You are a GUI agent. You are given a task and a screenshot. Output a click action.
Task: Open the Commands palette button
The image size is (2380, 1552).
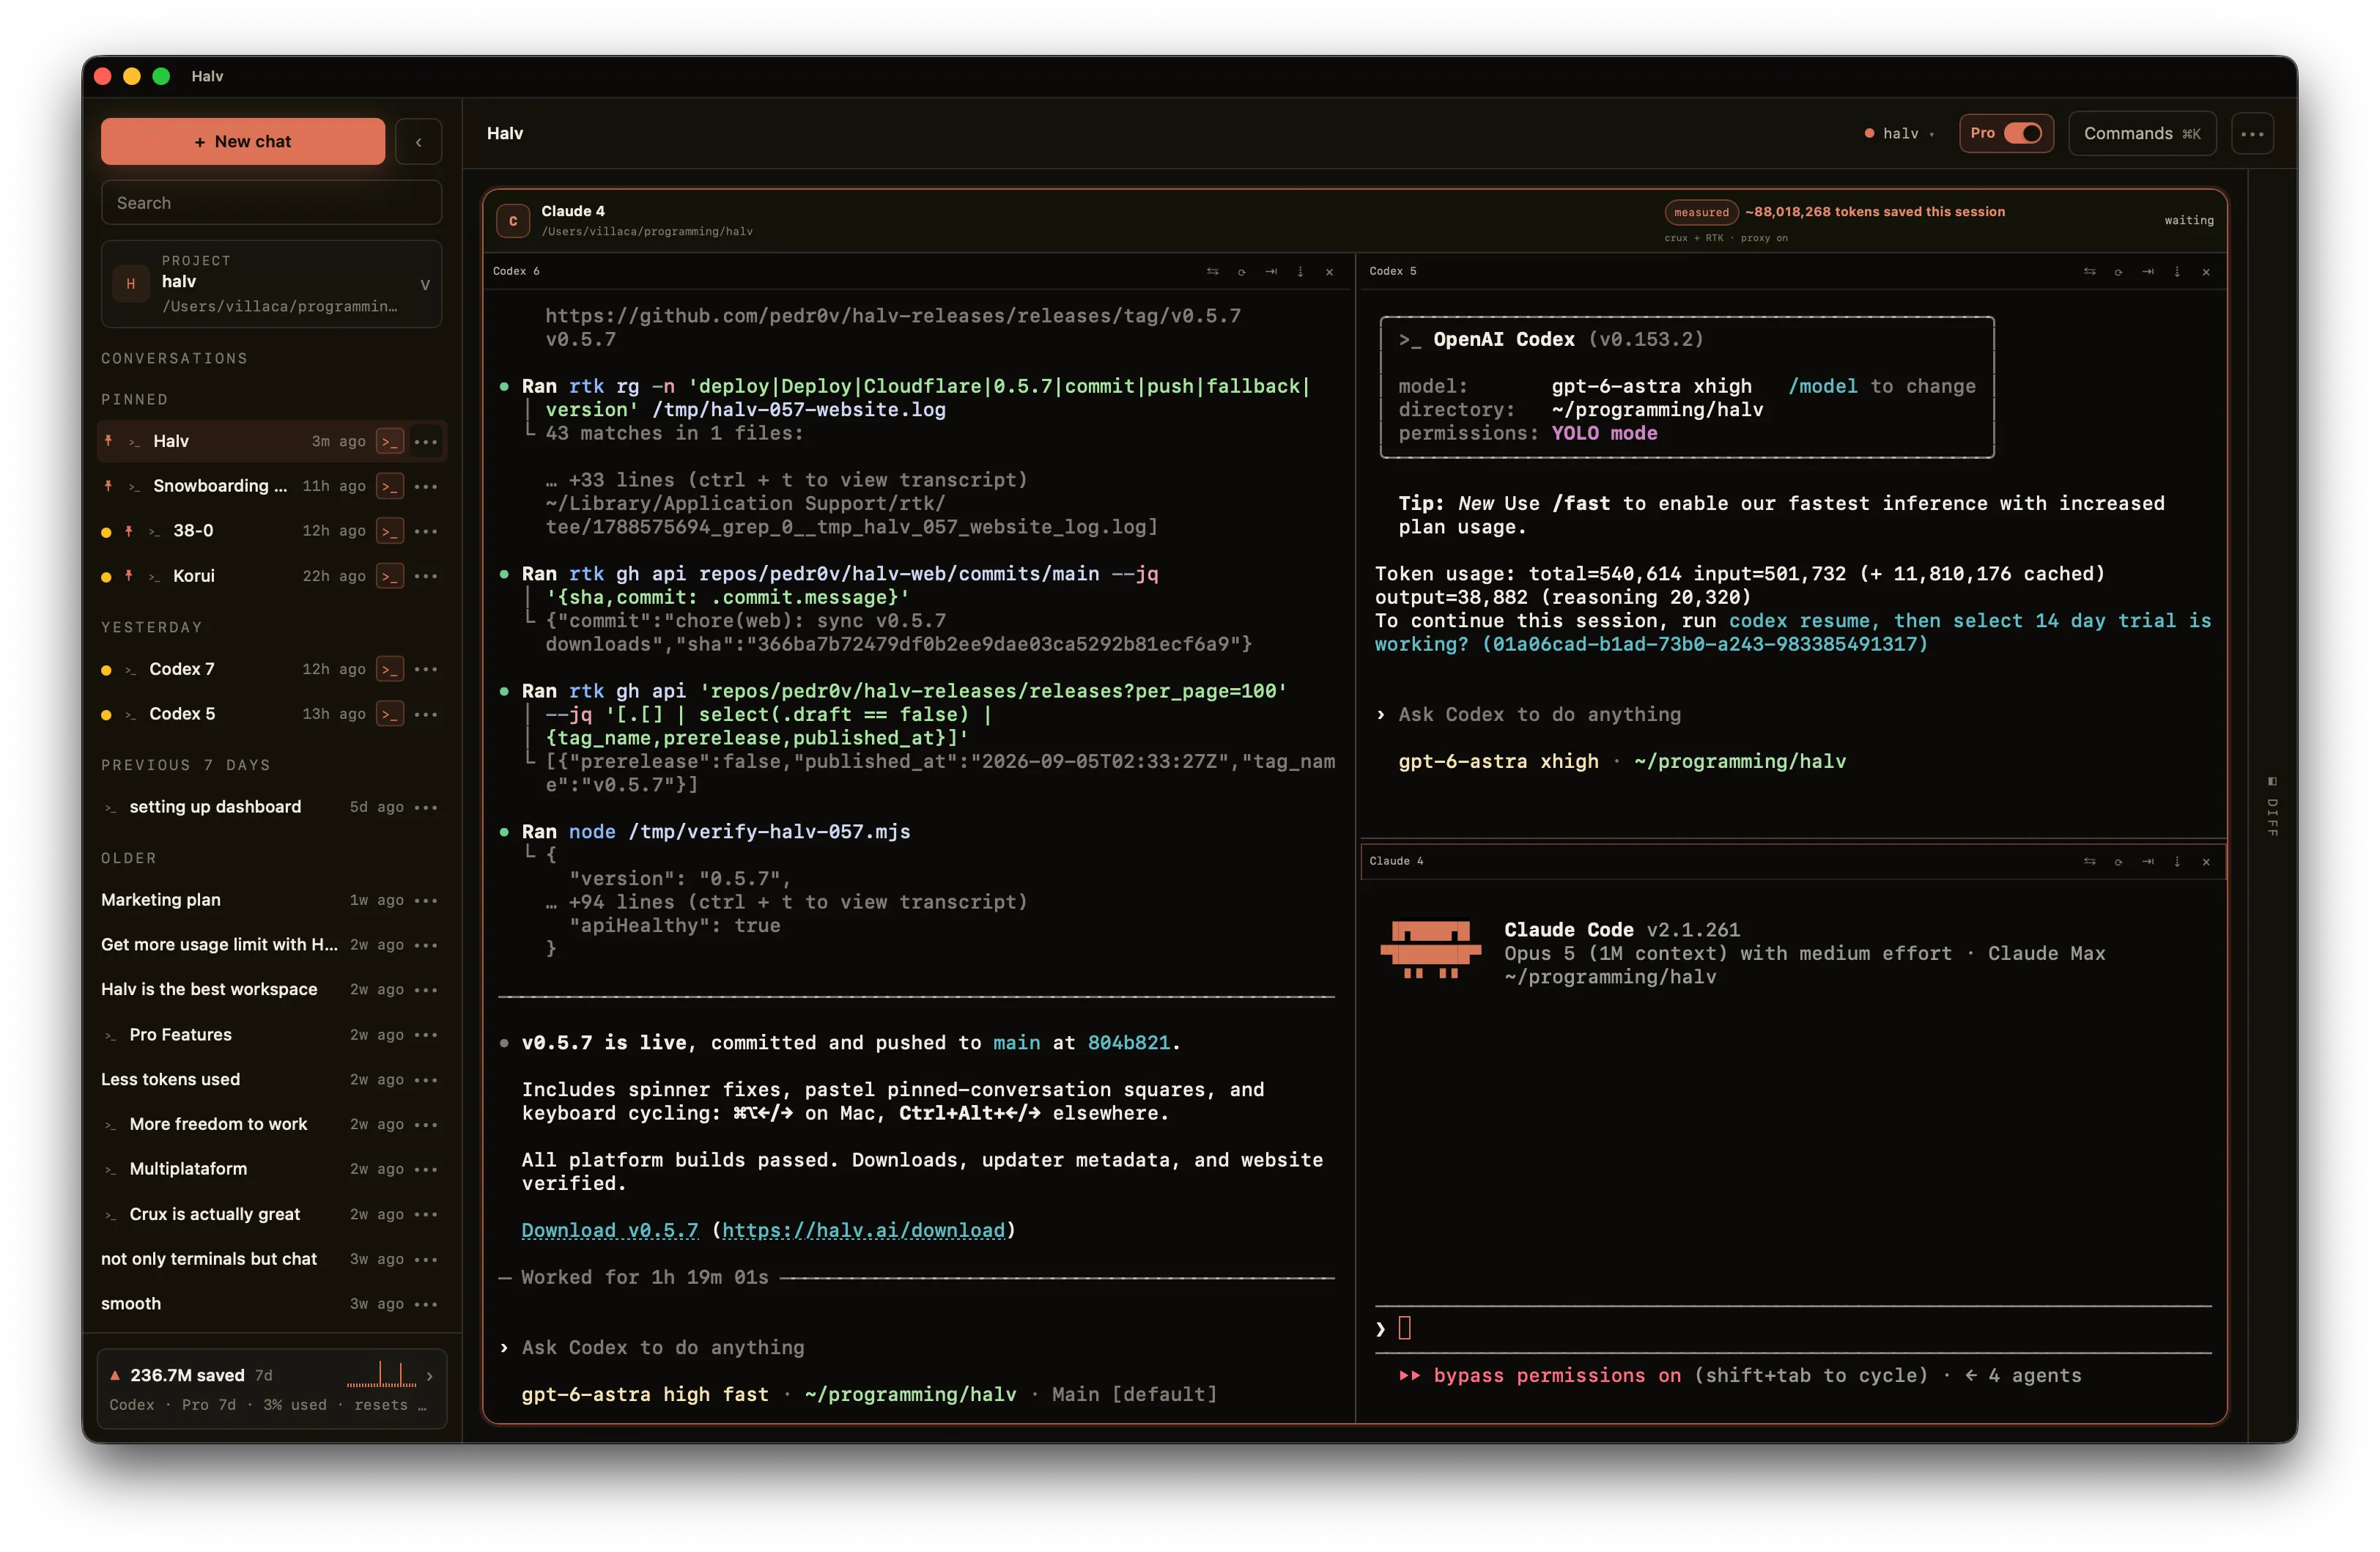click(2142, 133)
